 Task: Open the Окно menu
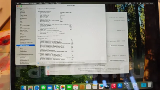point(52,3)
